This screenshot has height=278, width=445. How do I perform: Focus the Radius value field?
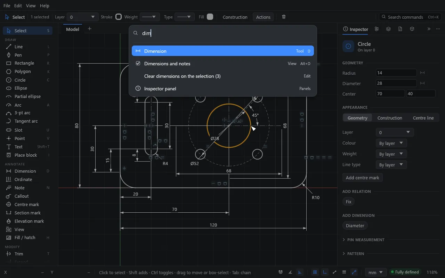point(396,73)
